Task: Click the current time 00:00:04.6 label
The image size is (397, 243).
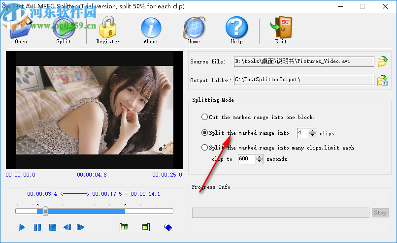Action: click(92, 175)
